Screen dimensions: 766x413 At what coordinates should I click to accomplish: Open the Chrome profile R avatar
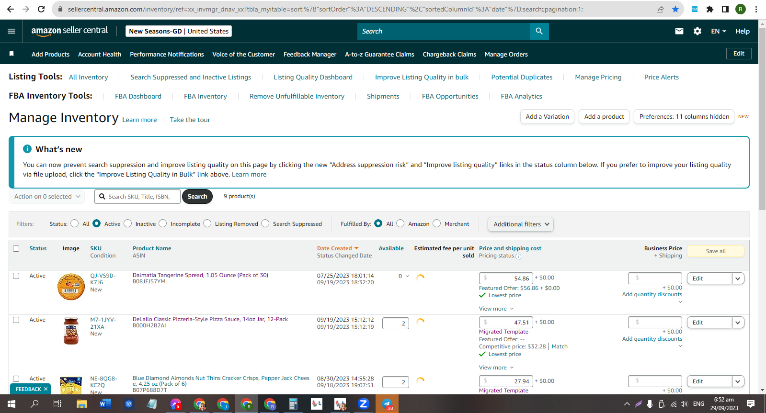pos(741,9)
